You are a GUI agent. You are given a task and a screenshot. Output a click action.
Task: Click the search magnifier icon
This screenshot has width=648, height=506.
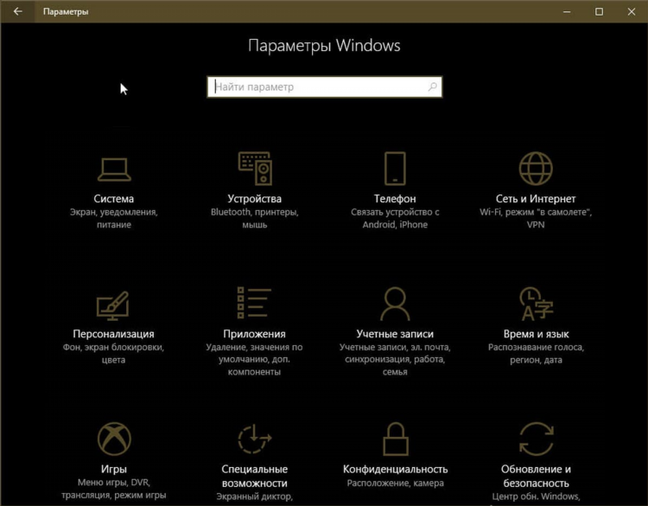pyautogui.click(x=432, y=86)
